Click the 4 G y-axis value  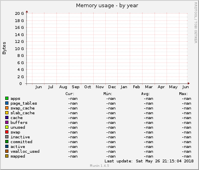tap(20, 70)
